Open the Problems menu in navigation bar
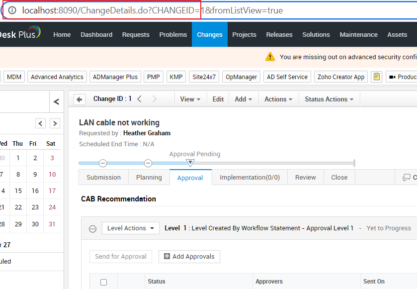This screenshot has width=417, height=289. point(173,35)
